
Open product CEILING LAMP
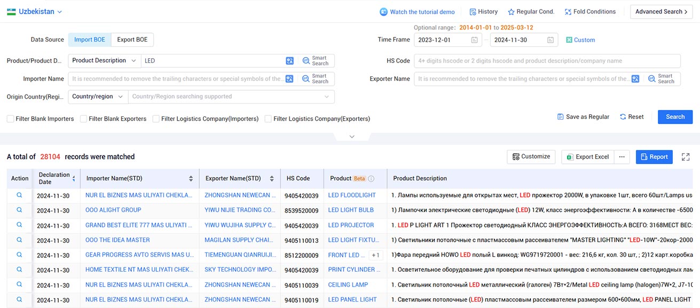pos(348,285)
